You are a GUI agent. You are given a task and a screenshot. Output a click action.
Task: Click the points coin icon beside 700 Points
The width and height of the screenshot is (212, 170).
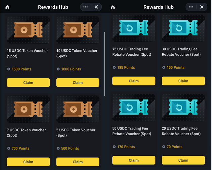coord(9,148)
